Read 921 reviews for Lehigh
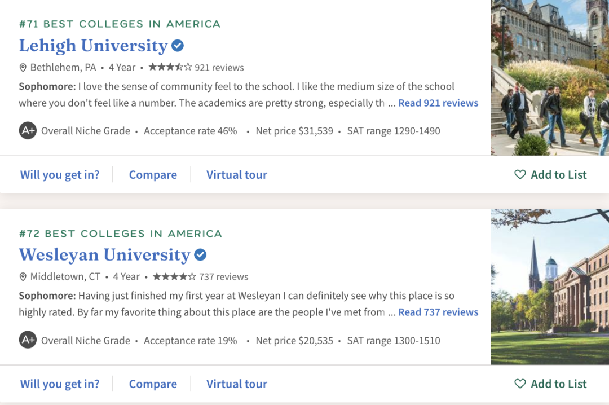This screenshot has width=609, height=405. tap(438, 103)
